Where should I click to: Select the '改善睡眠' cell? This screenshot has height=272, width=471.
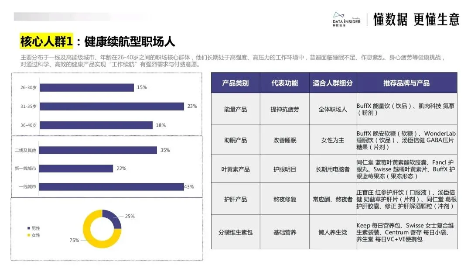pyautogui.click(x=285, y=140)
